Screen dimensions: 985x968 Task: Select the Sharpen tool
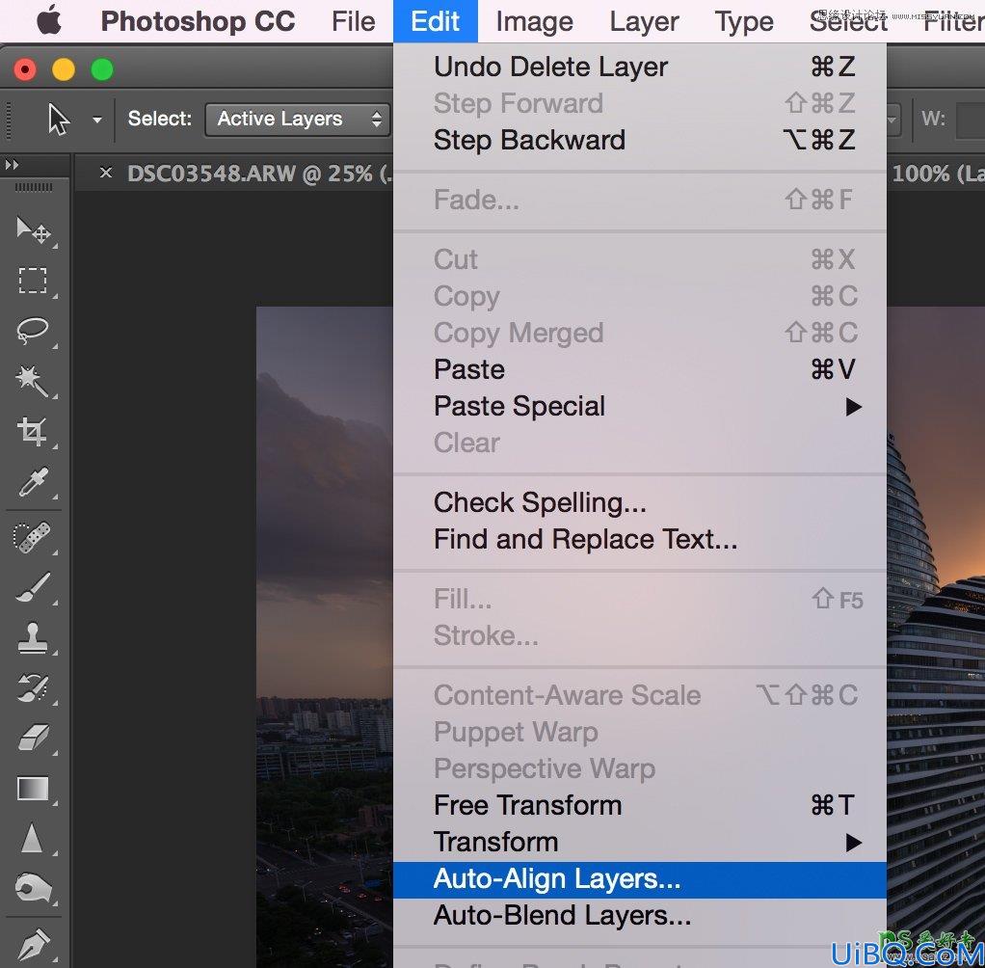point(33,839)
